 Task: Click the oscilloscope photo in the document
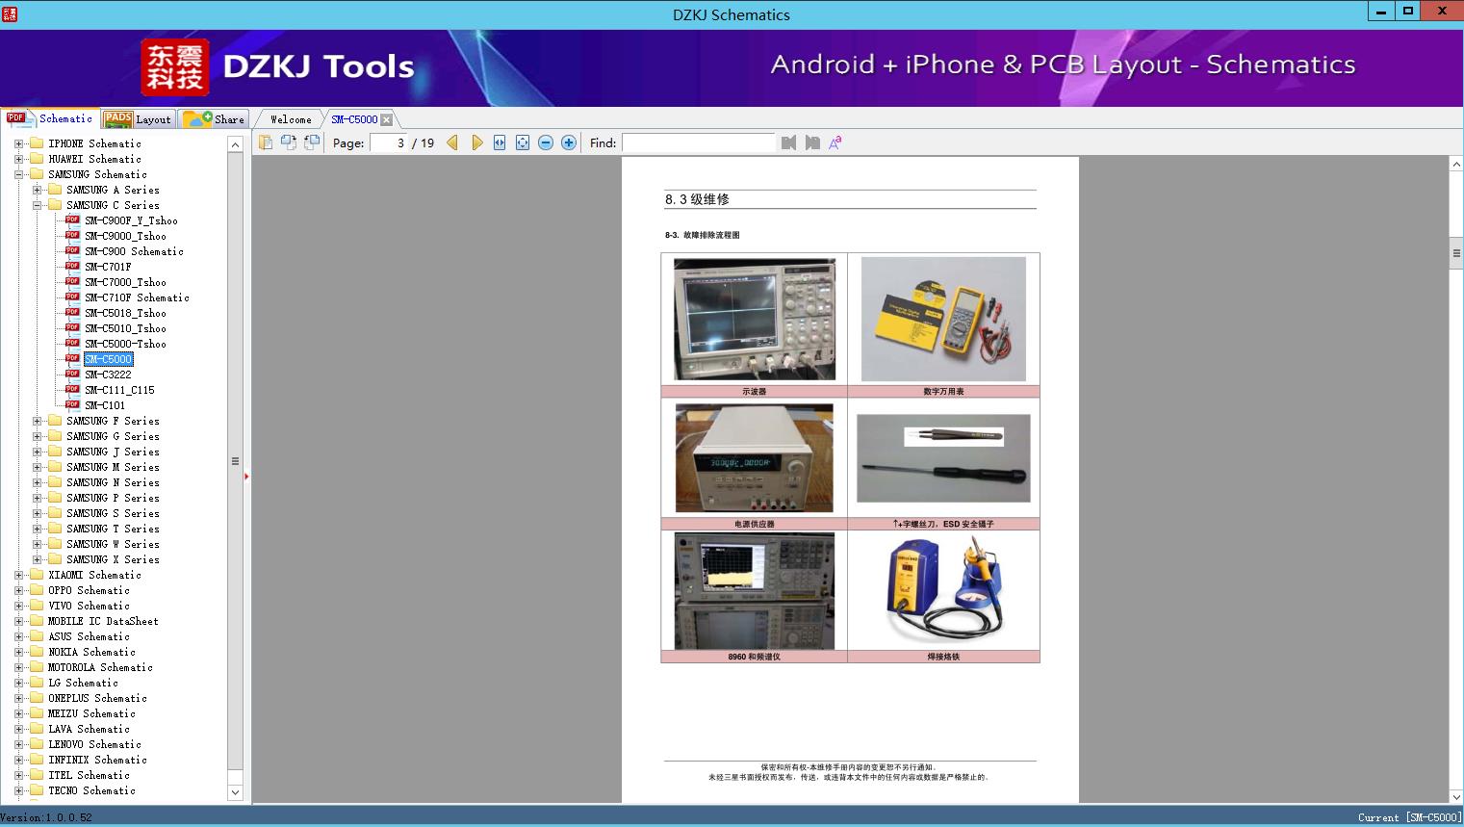pyautogui.click(x=755, y=319)
